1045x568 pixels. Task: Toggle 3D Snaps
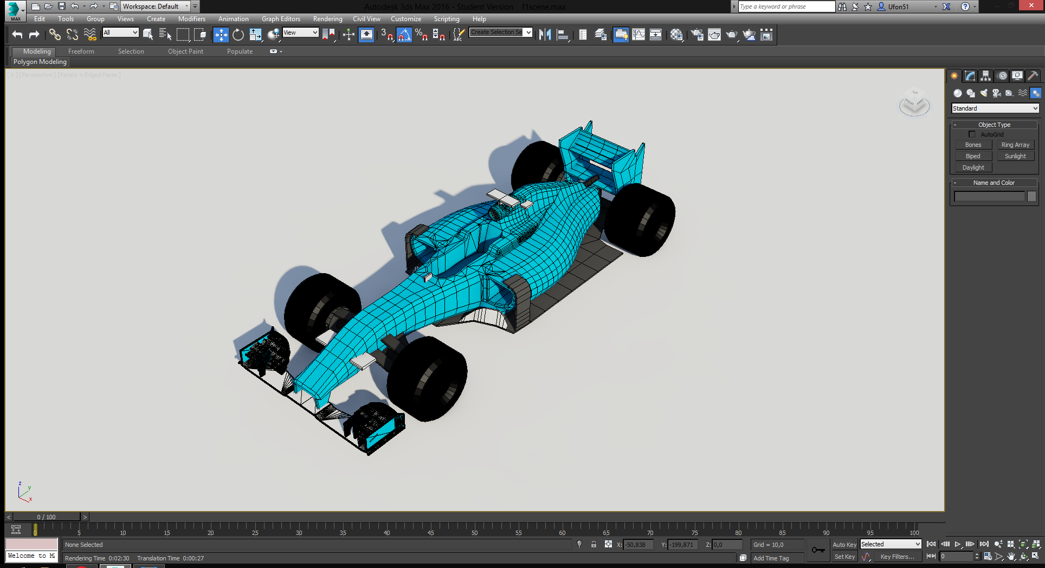(386, 35)
